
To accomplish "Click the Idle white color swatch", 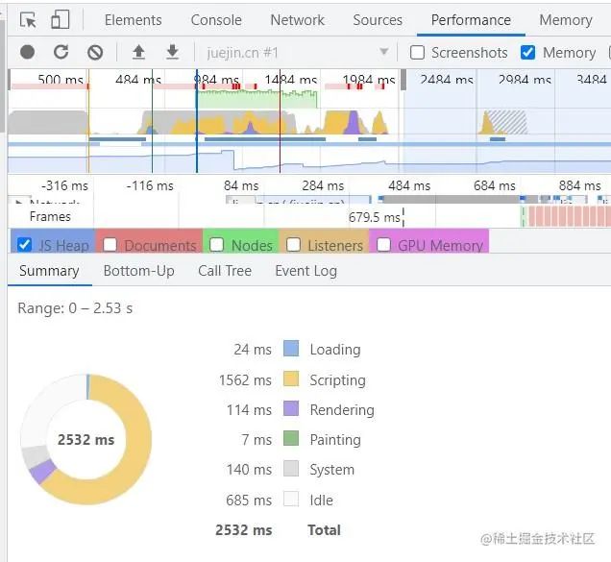I will 291,499.
